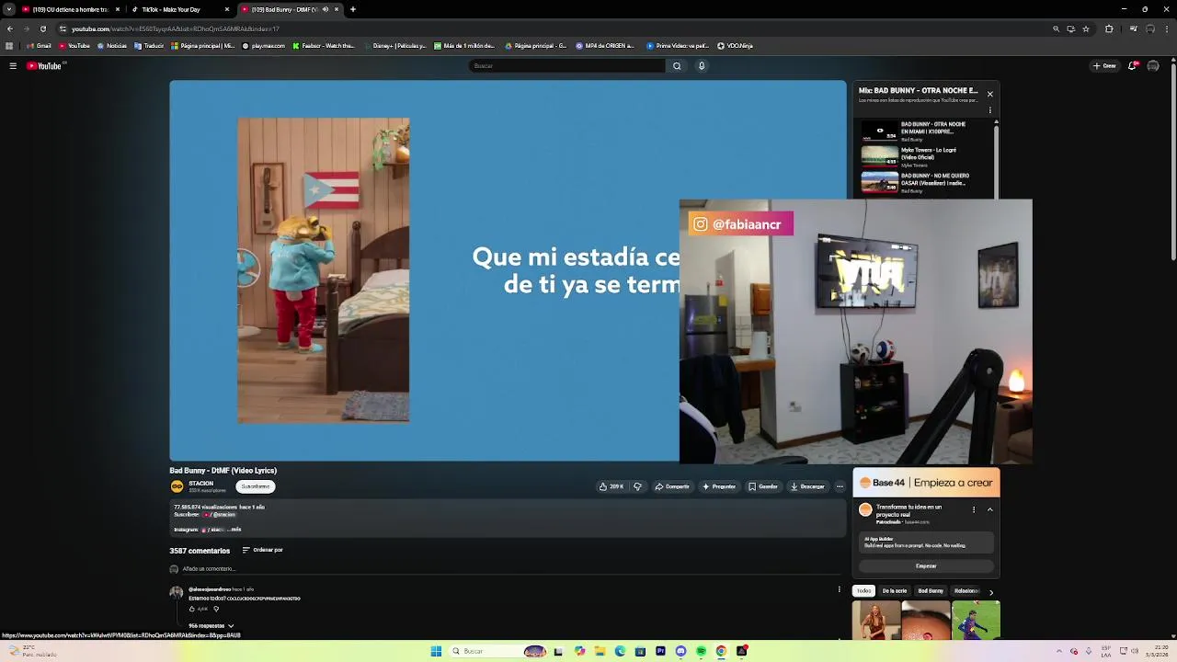Select the Todos filter chip
The image size is (1177, 662).
click(x=863, y=591)
